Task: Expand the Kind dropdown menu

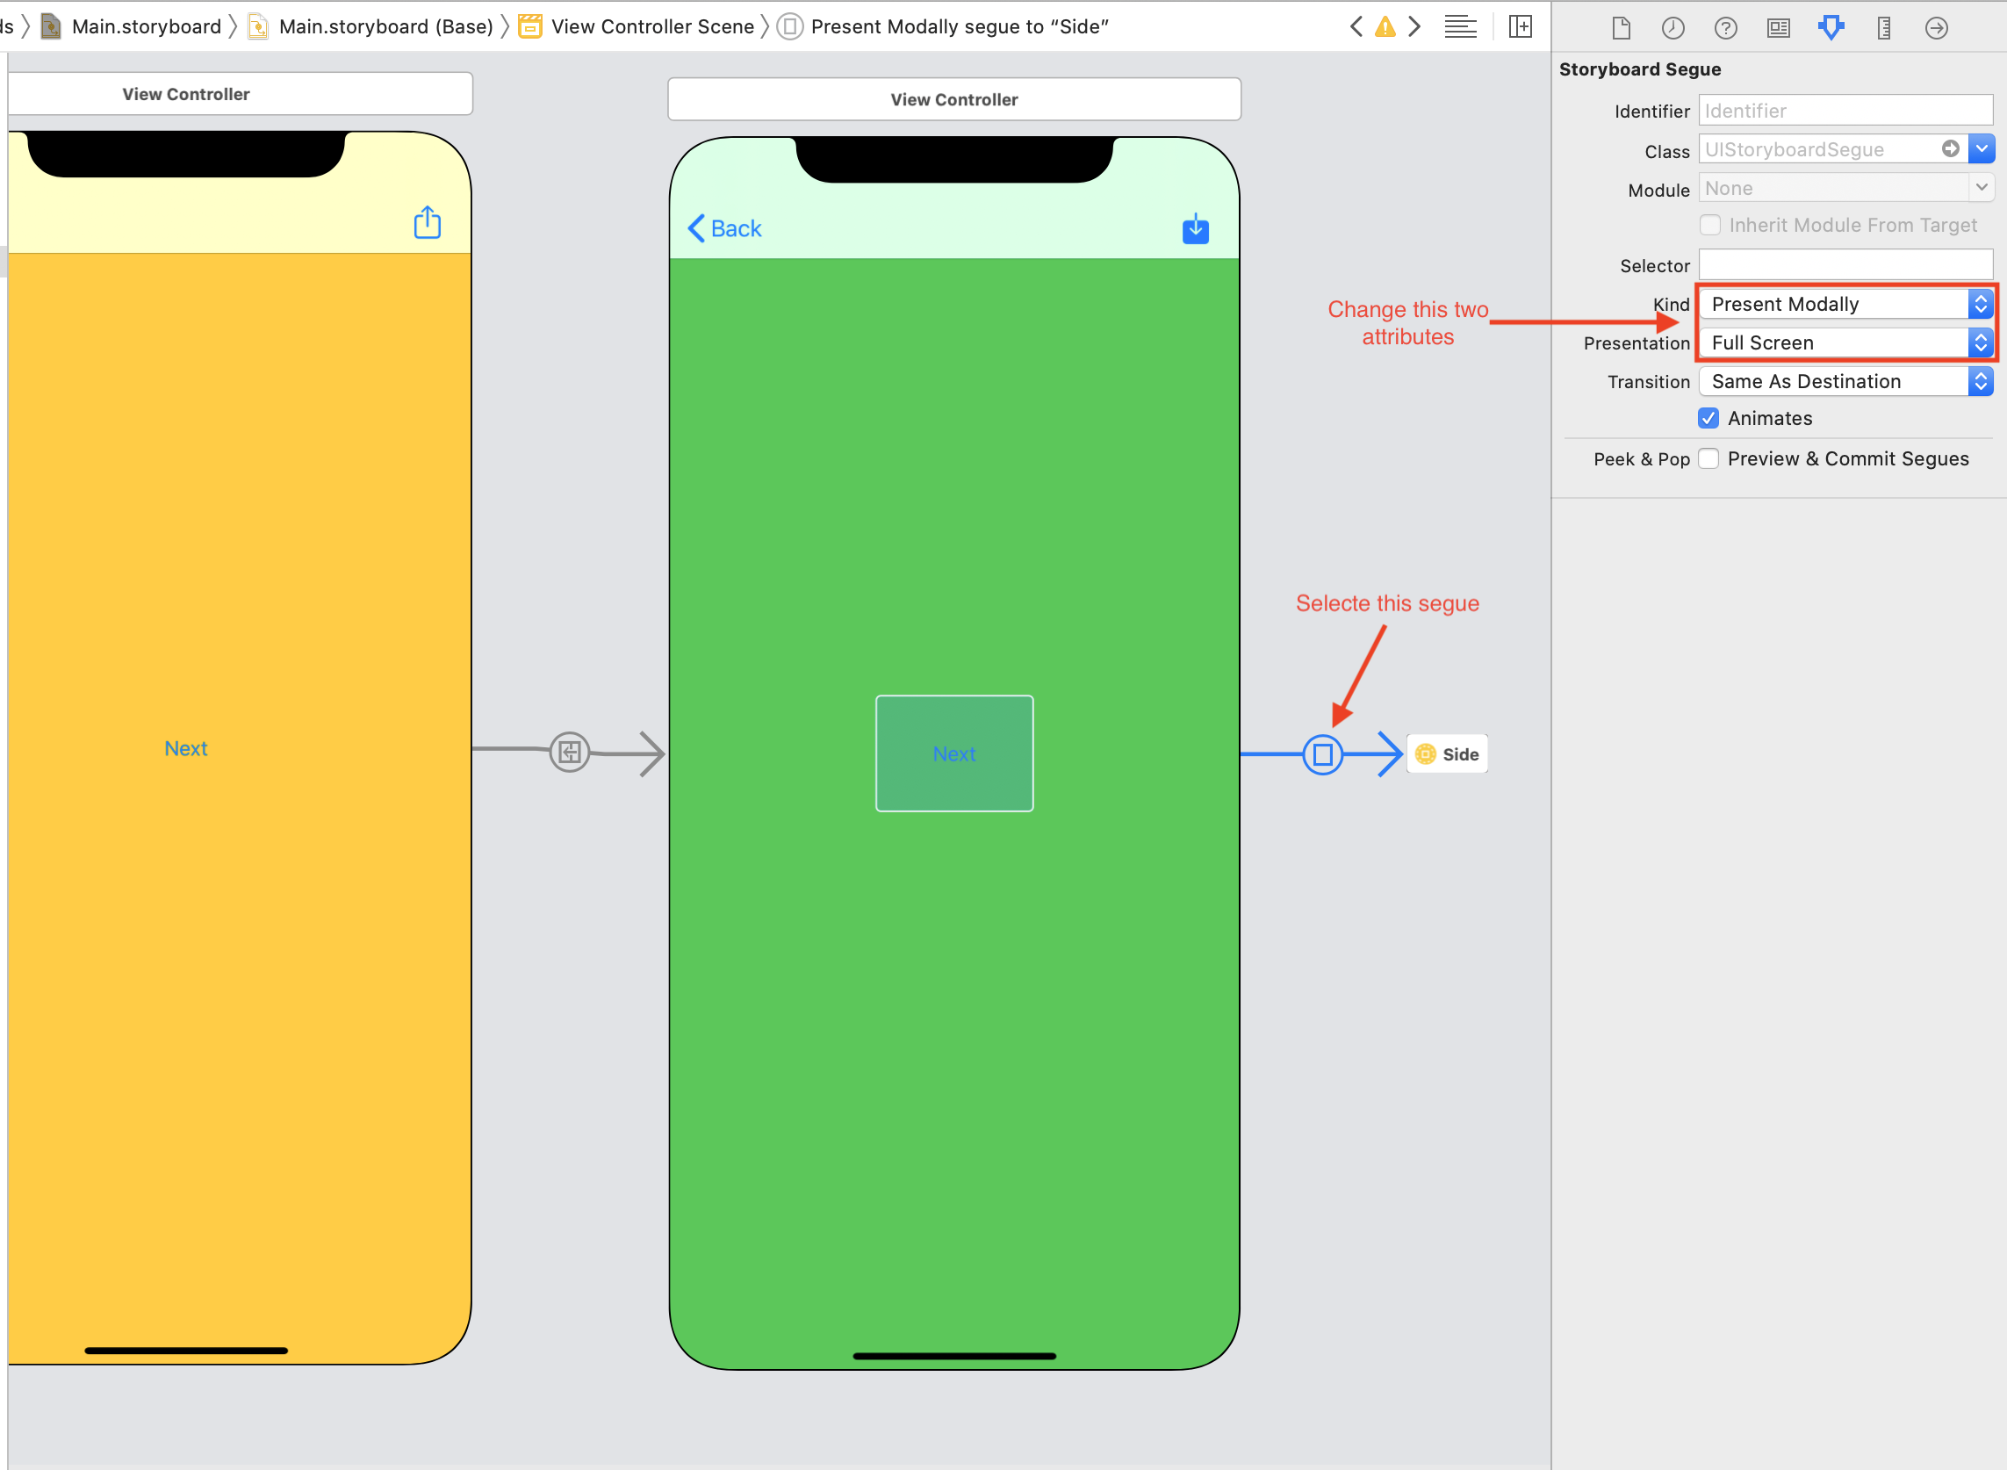Action: point(1979,304)
